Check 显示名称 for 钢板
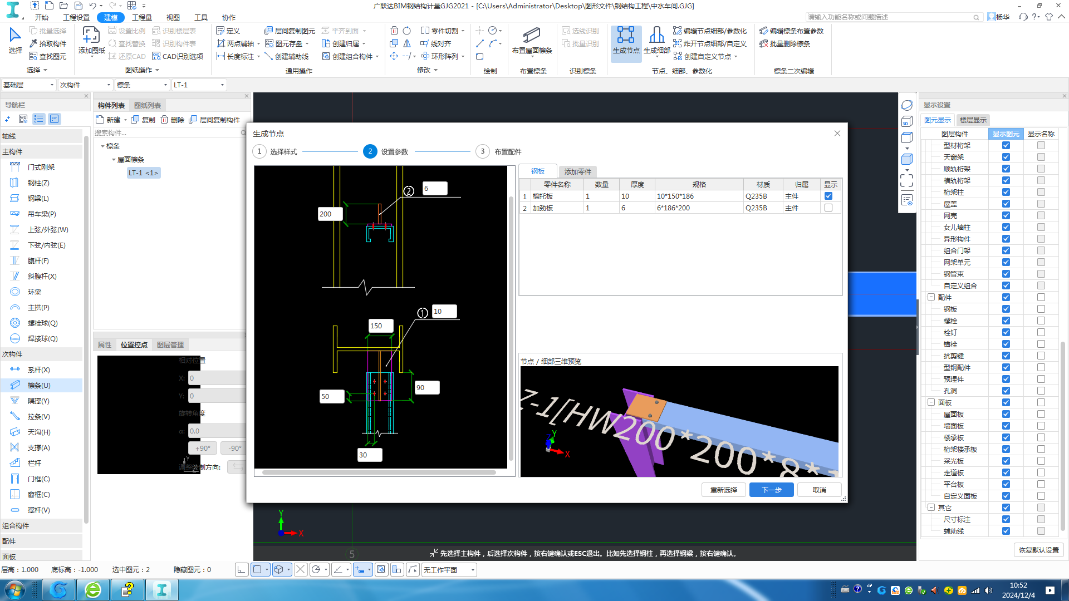The height and width of the screenshot is (601, 1069). pyautogui.click(x=1041, y=309)
